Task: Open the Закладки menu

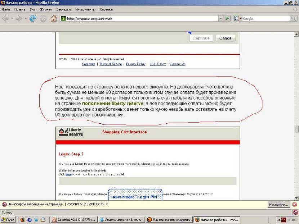Action: 63,9
